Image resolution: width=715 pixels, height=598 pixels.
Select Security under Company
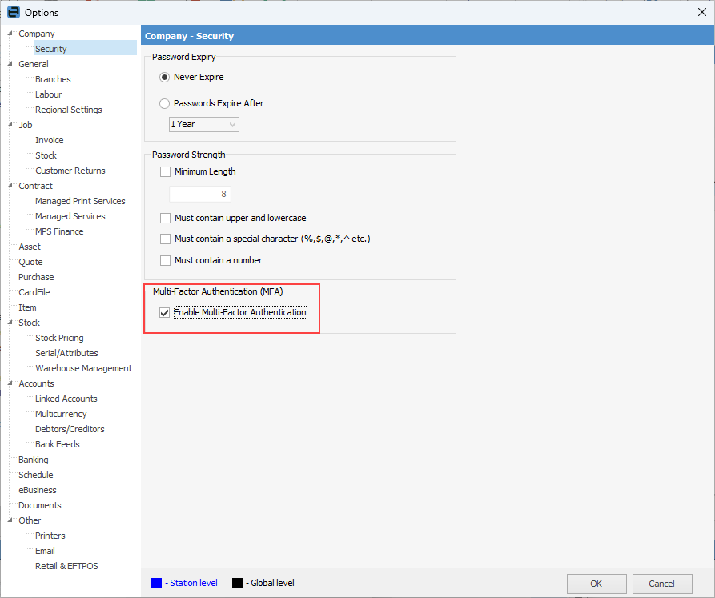[51, 49]
